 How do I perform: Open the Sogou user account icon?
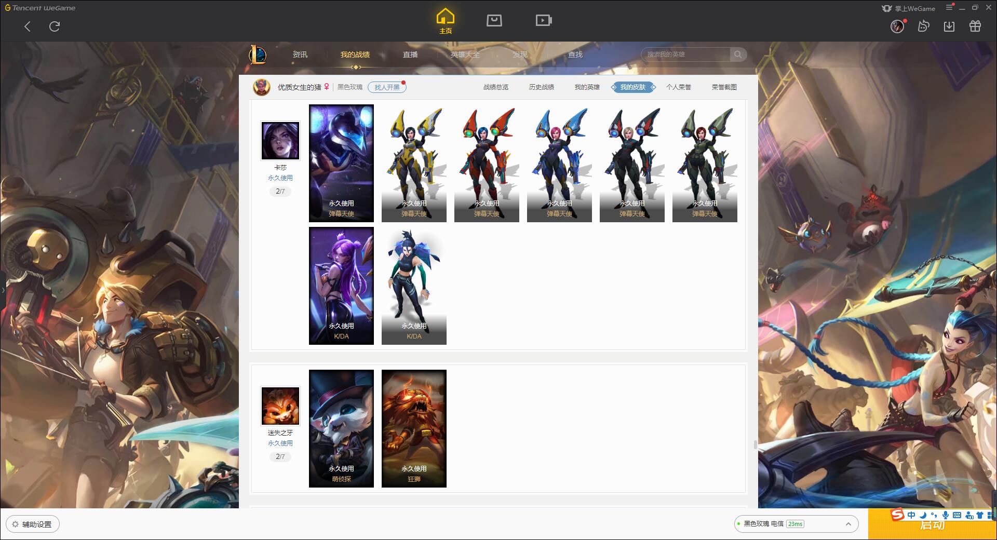pyautogui.click(x=969, y=515)
